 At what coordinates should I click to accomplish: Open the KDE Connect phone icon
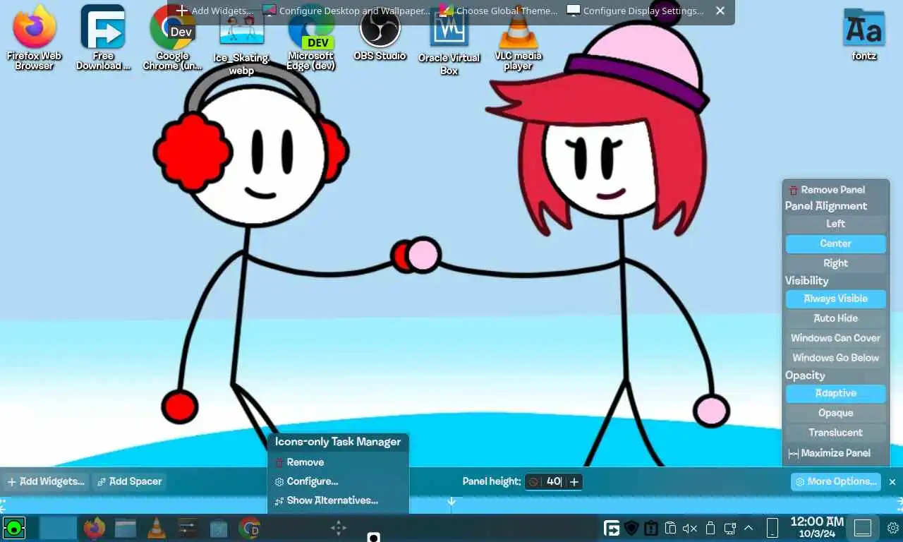772,528
